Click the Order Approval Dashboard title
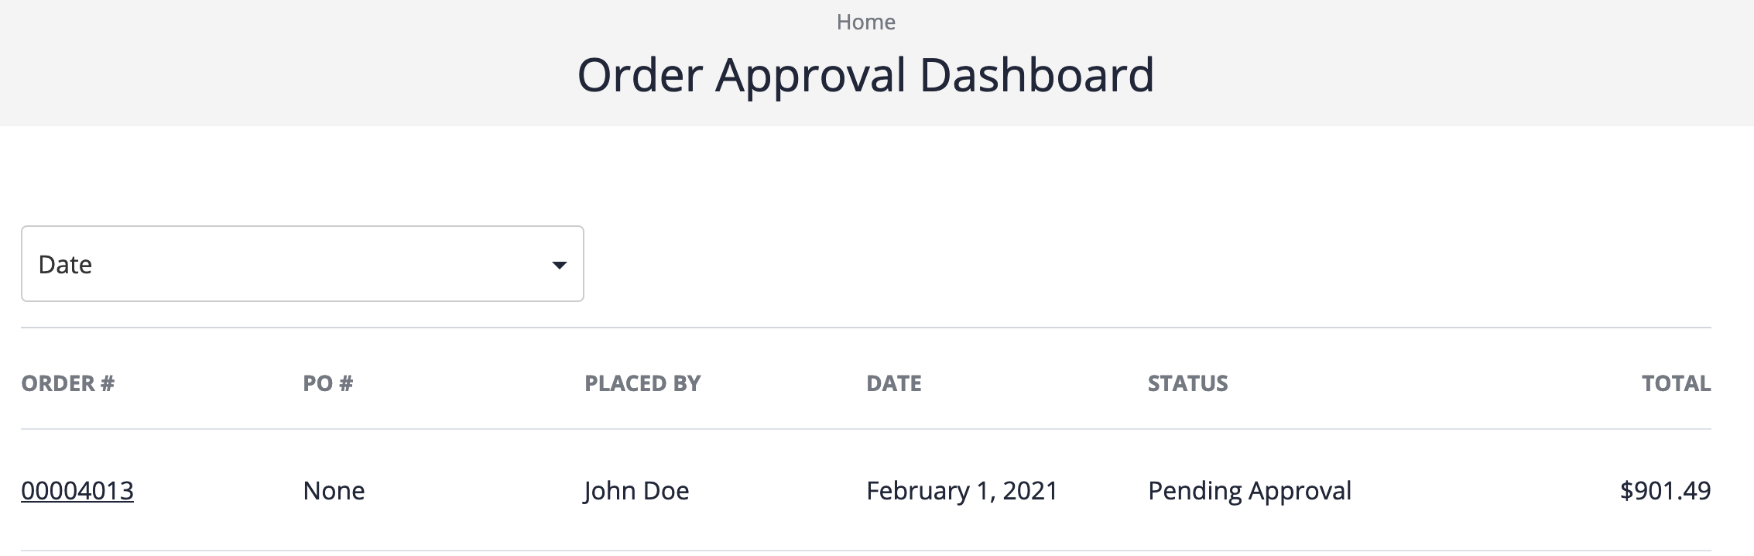Screen dimensions: 1754x556 coord(867,76)
